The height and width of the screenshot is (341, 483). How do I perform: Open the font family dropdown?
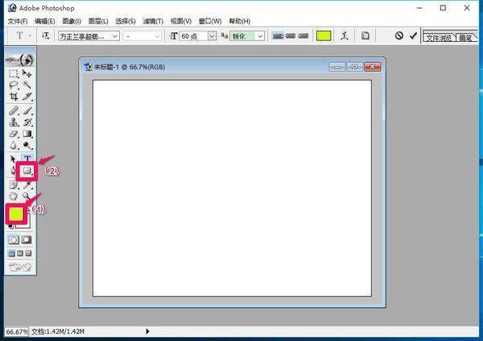115,36
